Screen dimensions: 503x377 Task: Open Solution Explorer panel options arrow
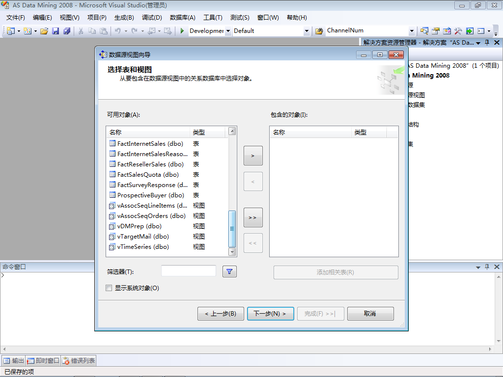point(478,43)
